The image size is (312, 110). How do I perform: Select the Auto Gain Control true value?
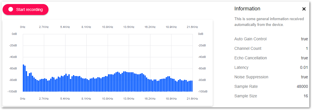click(x=304, y=39)
